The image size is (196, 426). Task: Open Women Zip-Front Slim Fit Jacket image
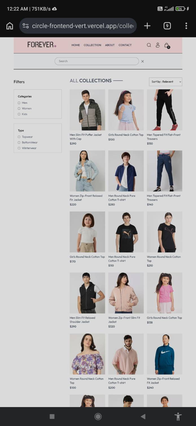[x=126, y=293]
